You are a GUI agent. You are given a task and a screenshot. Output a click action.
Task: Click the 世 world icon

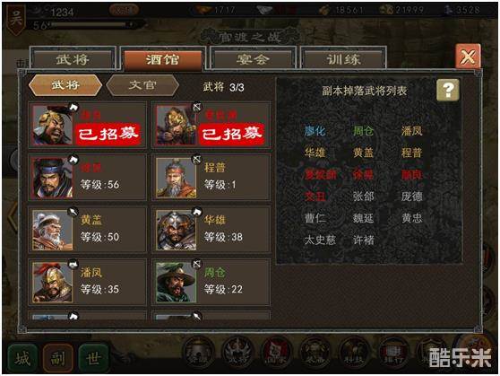pos(93,357)
